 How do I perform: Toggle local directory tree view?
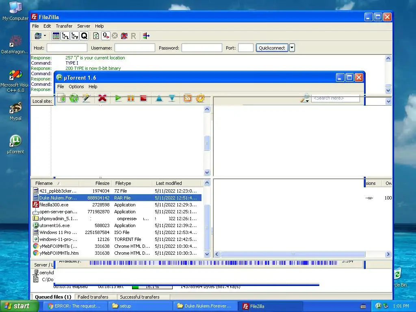point(65,36)
